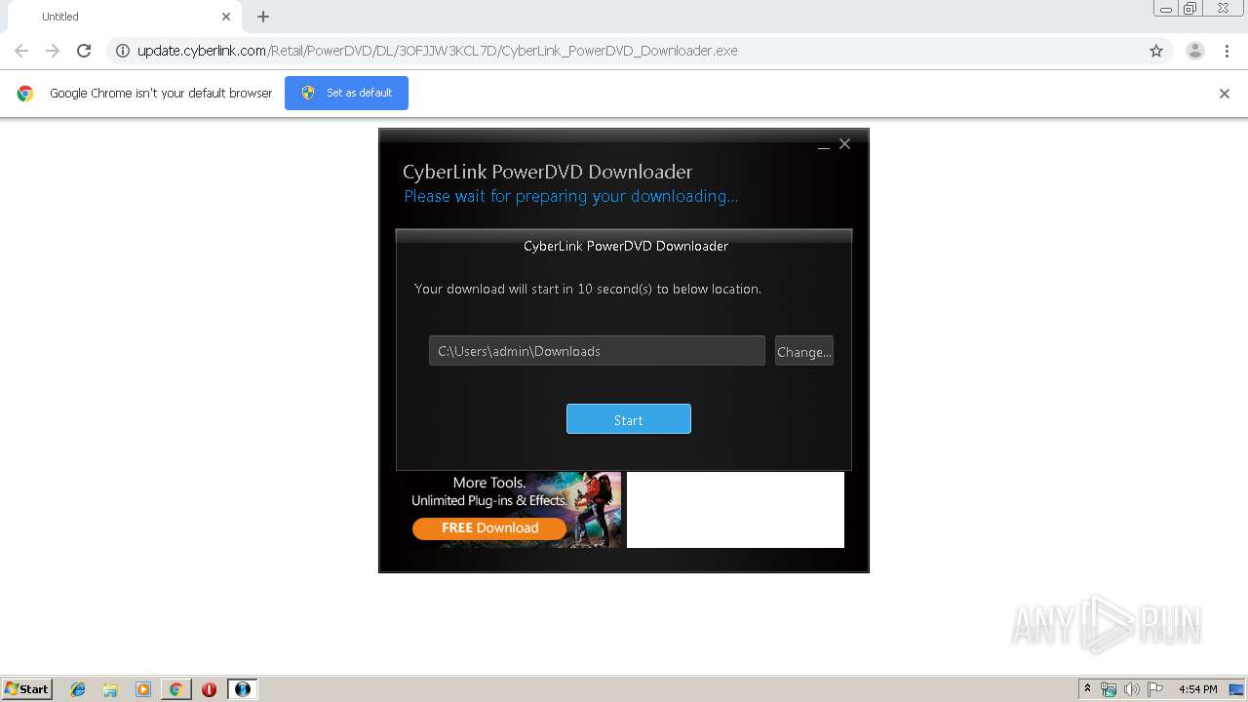
Task: Switch to Chrome in the taskbar
Action: click(x=175, y=689)
